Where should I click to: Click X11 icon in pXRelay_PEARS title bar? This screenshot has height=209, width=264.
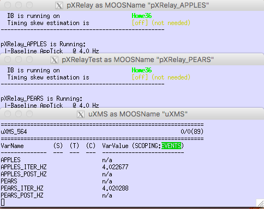pyautogui.click(x=54, y=60)
